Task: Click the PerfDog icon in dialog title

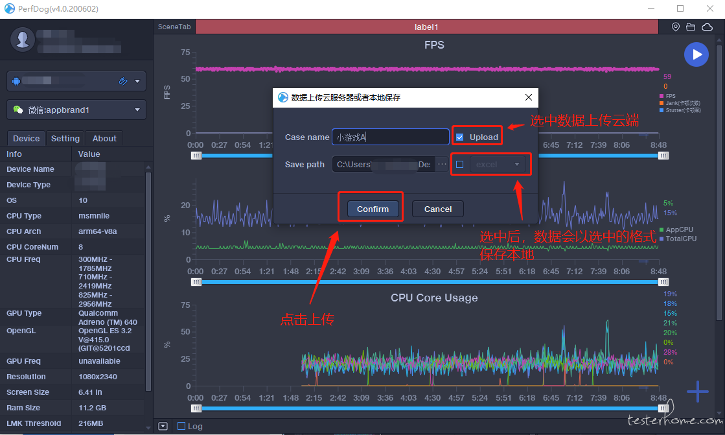Action: pos(283,97)
